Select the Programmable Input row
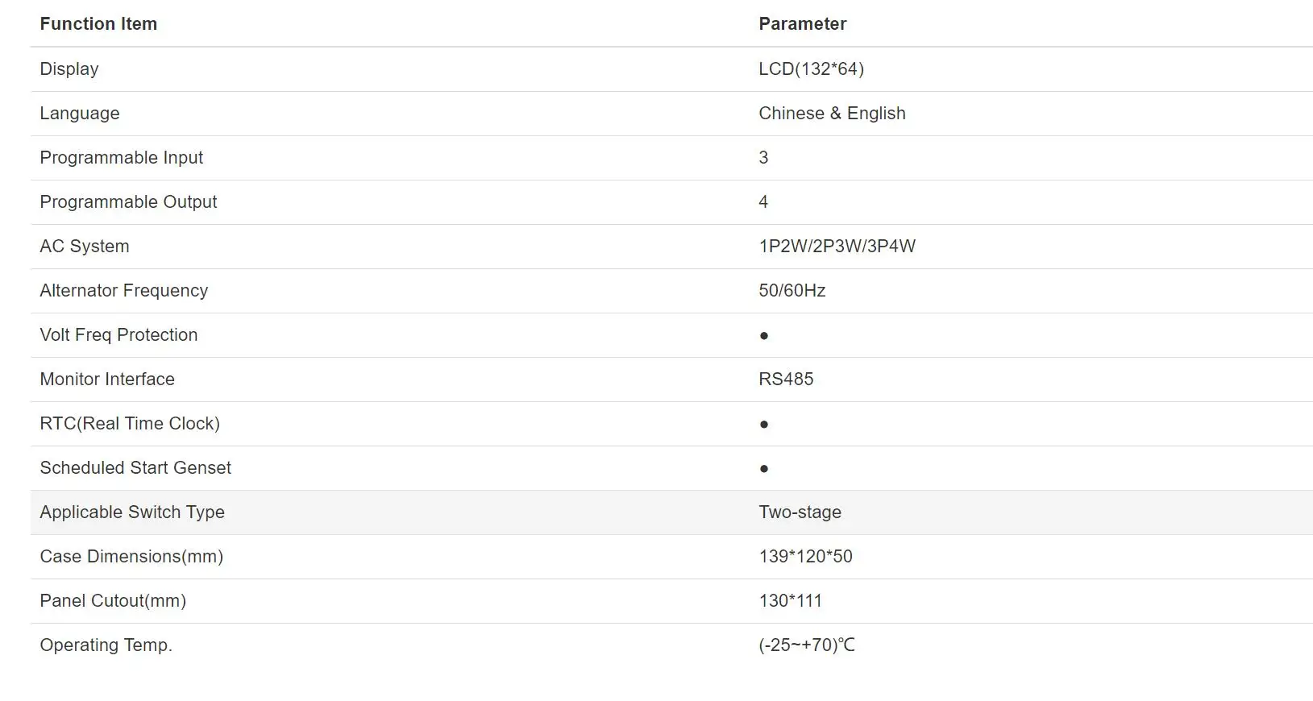 click(671, 158)
